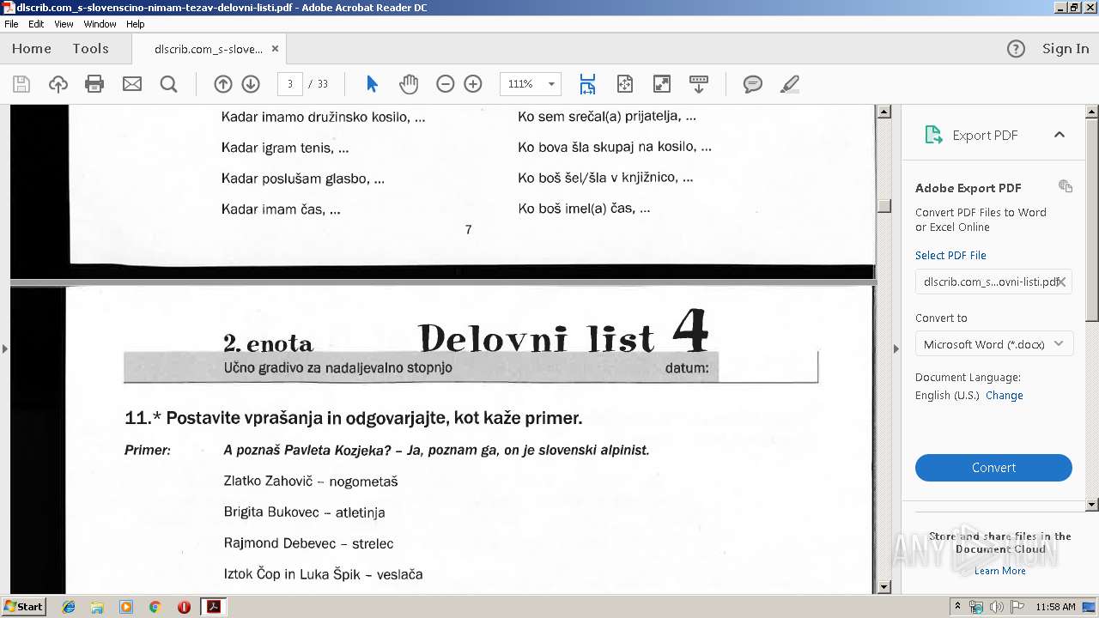Select the dlscrib.com document tab
This screenshot has width=1099, height=618.
[209, 49]
